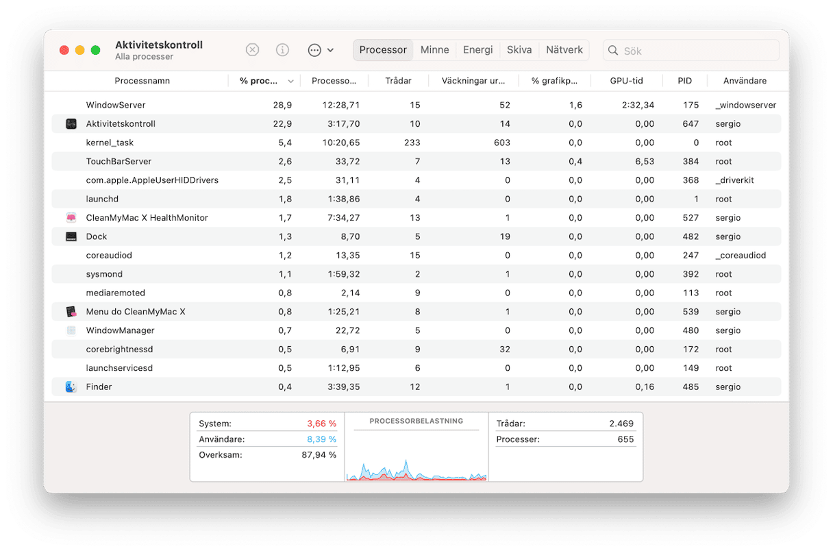
Task: Select the launchservicesd process row
Action: click(416, 368)
